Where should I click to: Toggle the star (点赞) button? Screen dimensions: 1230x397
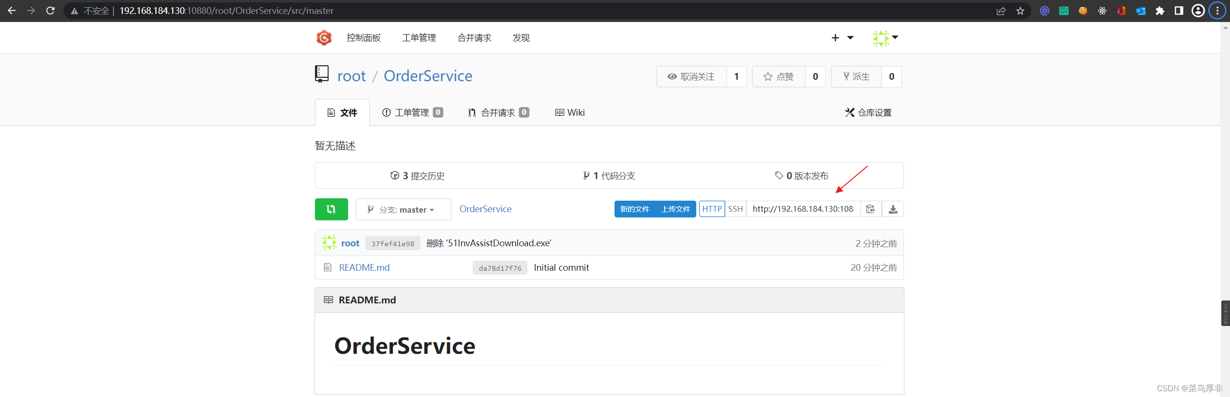tap(779, 77)
